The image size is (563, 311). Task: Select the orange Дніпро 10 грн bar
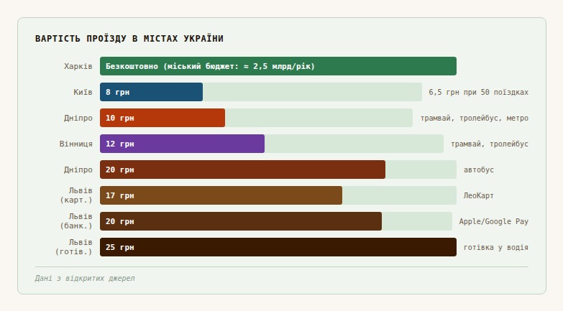click(x=163, y=118)
